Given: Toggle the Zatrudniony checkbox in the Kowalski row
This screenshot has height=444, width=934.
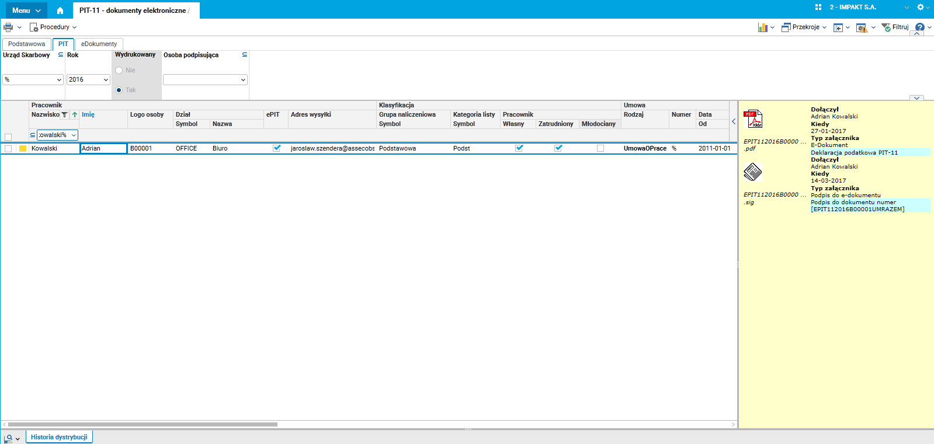Looking at the screenshot, I should (x=558, y=148).
